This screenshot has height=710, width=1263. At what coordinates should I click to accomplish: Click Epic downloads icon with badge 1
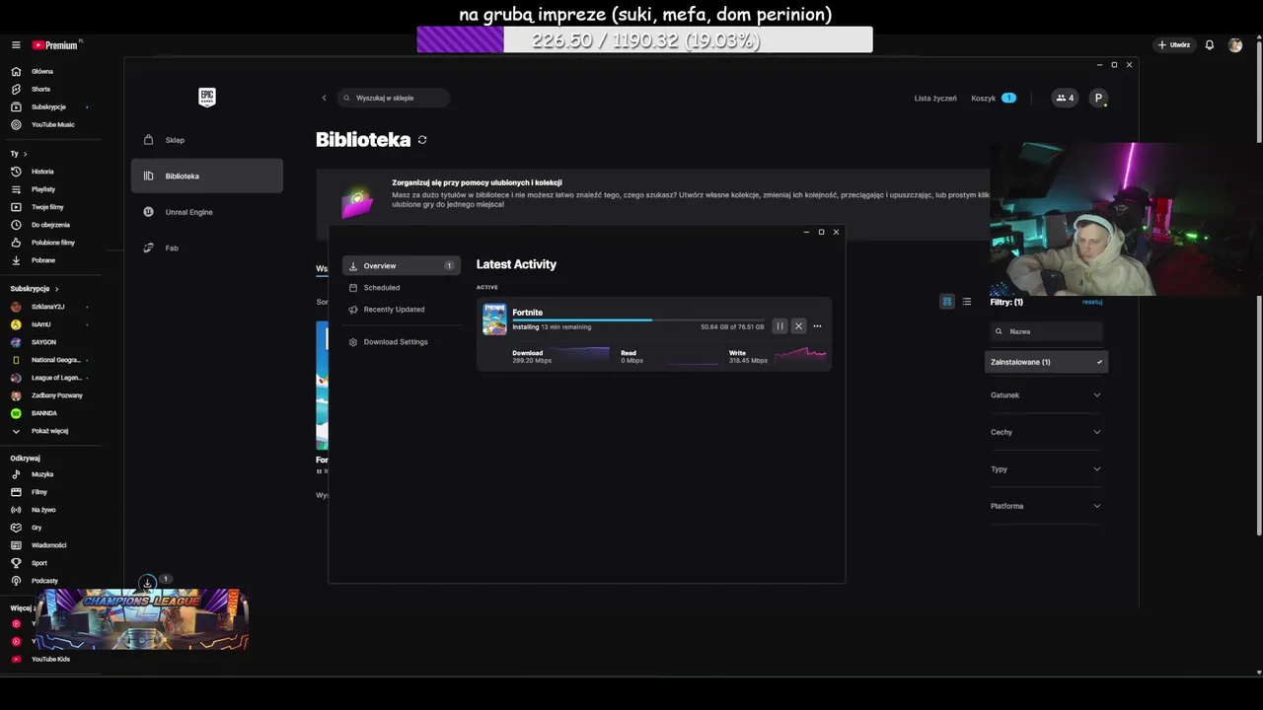click(148, 583)
